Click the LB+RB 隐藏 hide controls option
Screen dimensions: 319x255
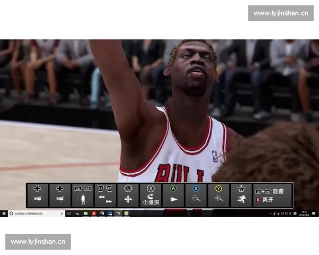(269, 191)
